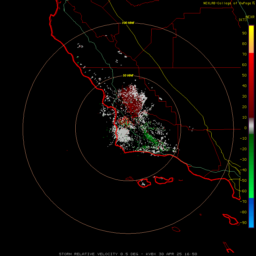Click the 60 value on velocity scale
This screenshot has width=256, height=256.
[244, 65]
